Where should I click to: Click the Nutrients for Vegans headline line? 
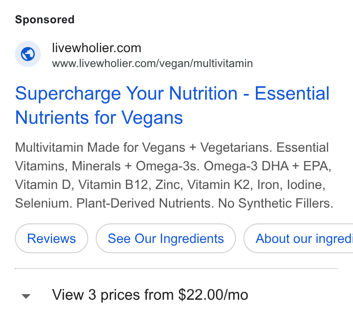99,117
